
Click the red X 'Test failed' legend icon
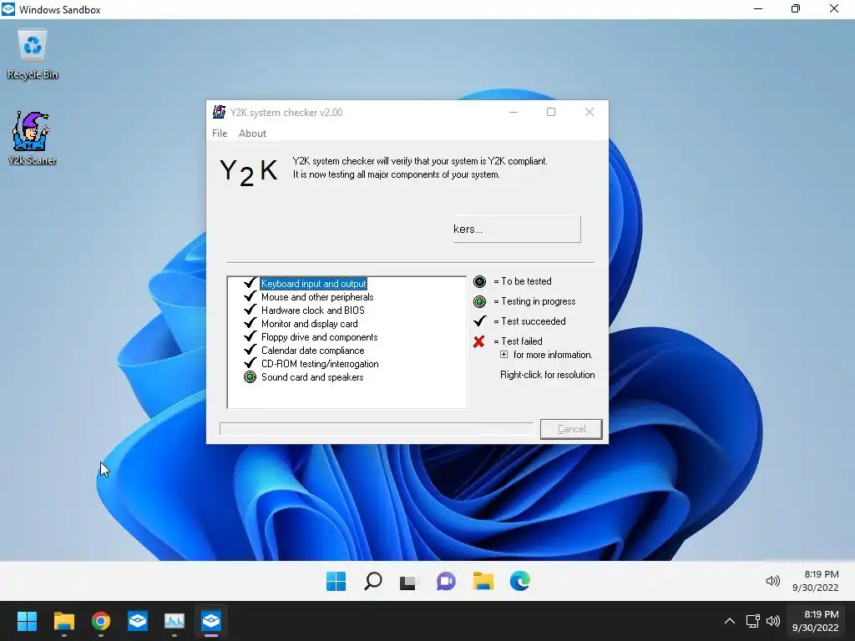478,341
